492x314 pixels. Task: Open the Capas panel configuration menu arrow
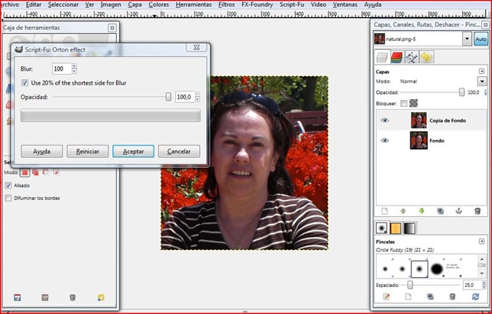click(482, 72)
